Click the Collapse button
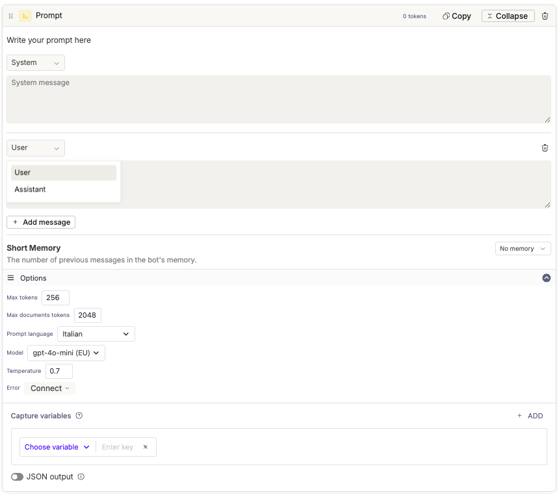 point(508,16)
